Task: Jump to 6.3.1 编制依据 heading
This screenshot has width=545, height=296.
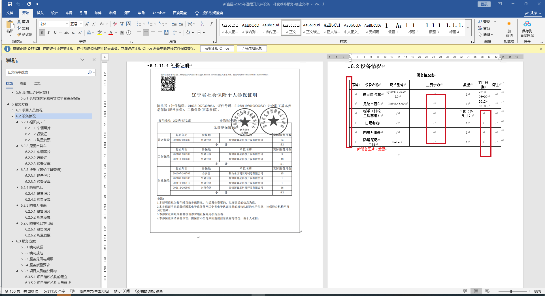Action: [x=32, y=247]
